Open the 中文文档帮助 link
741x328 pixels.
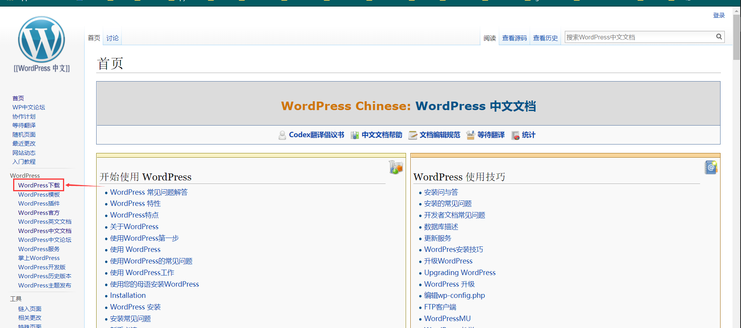coord(382,135)
